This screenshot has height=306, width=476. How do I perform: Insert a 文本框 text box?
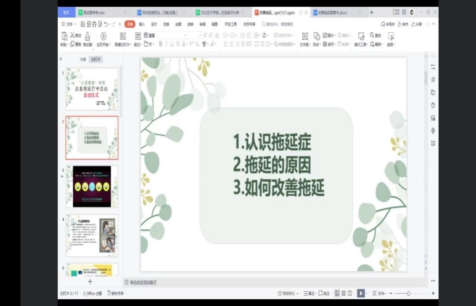[x=305, y=37]
